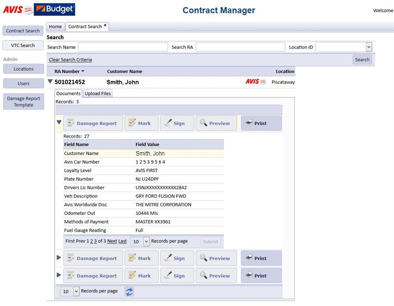
Task: Open Damage Report Template
Action: click(x=23, y=101)
